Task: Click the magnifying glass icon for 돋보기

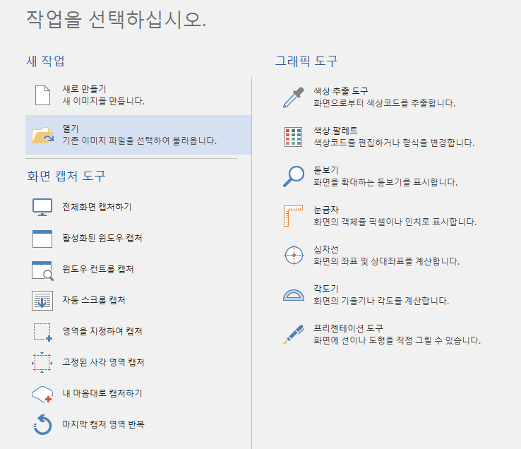Action: point(294,176)
